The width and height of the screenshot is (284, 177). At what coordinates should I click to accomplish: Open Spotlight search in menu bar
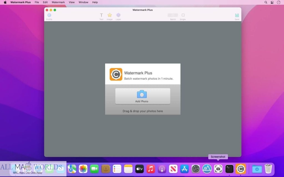click(x=266, y=2)
